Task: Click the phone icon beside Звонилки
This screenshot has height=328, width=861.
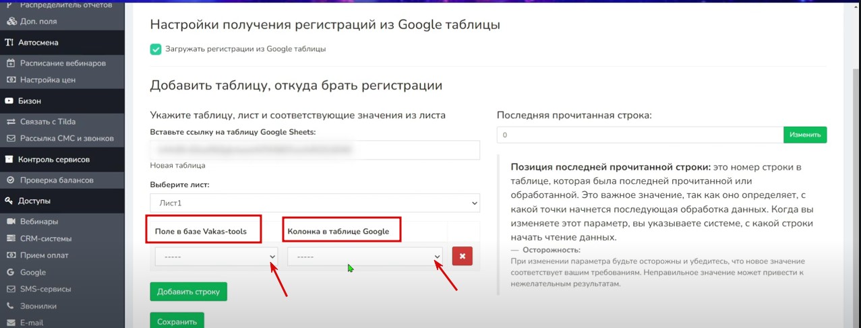Action: 11,306
